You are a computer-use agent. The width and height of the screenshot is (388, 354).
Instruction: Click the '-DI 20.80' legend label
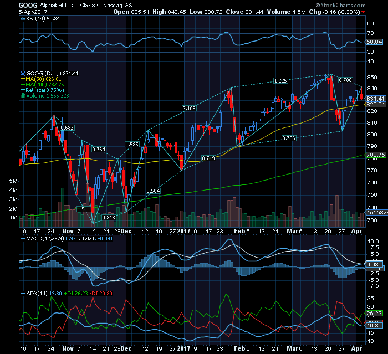pyautogui.click(x=101, y=294)
